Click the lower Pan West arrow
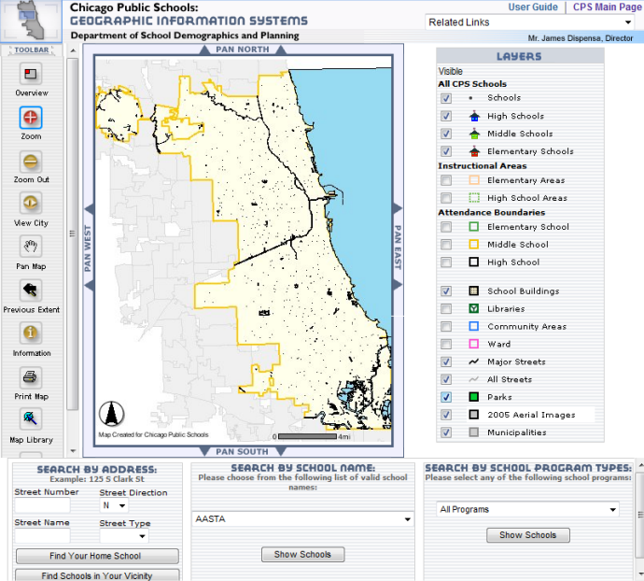 89,285
